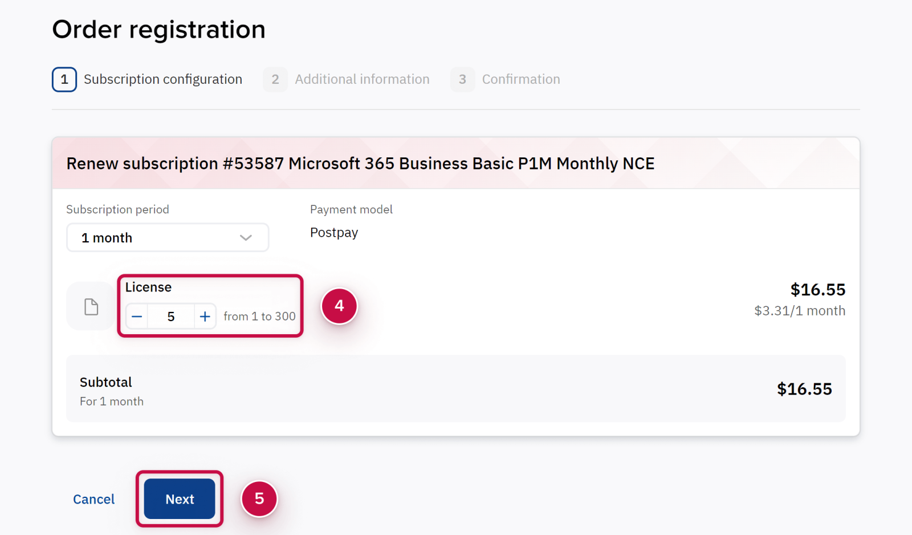Click the red annotation marker 4
This screenshot has height=535, width=912.
point(339,306)
